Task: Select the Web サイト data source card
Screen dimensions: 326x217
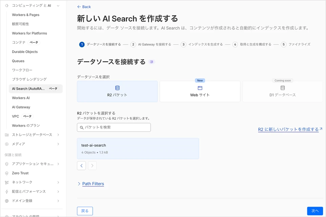Action: (x=200, y=91)
